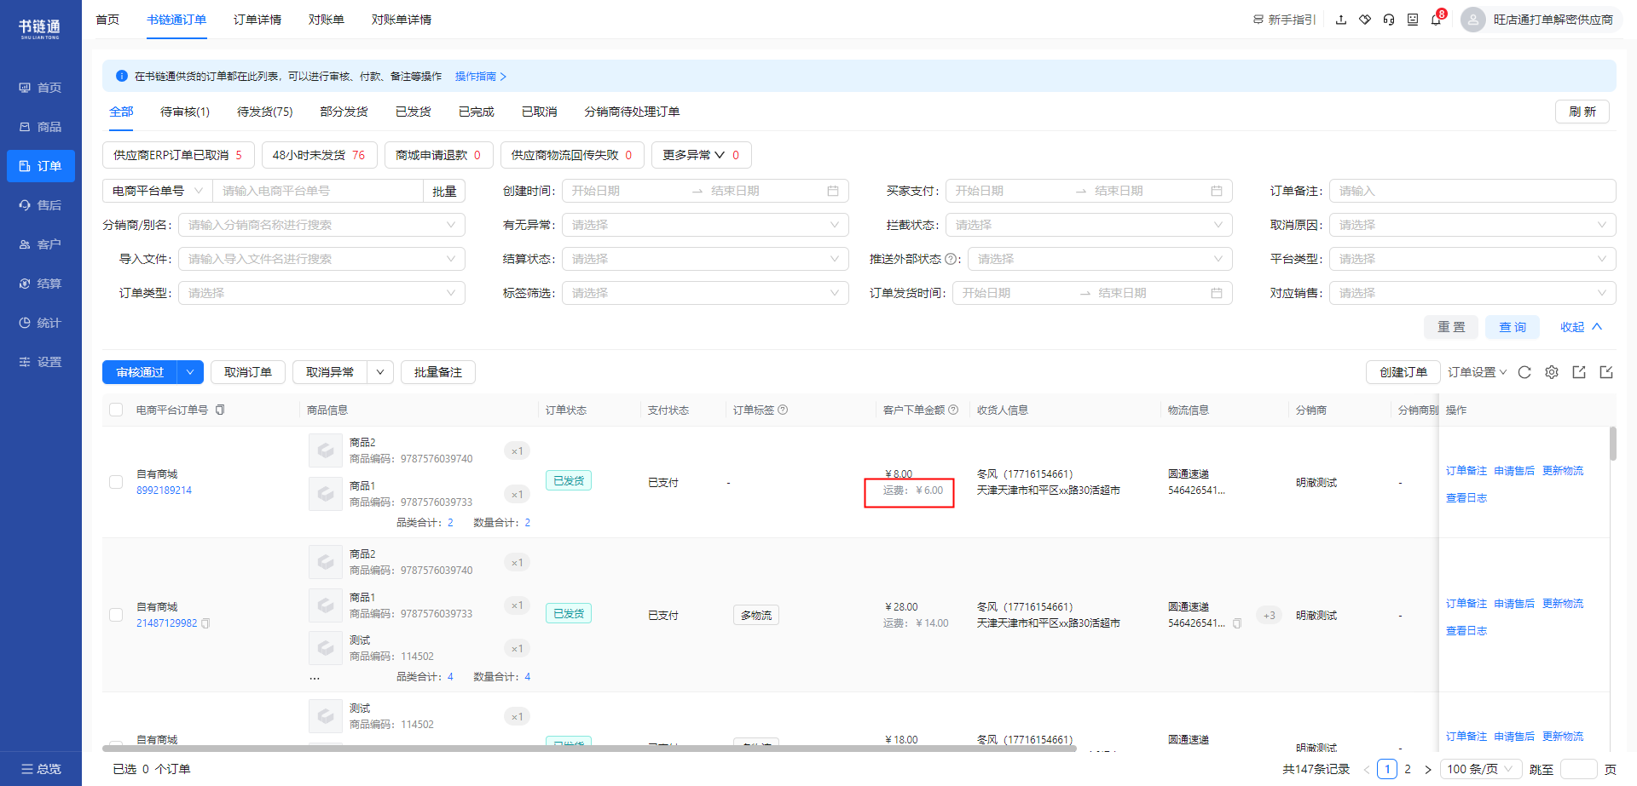
Task: Open 首页 in the left sidebar
Action: (40, 88)
